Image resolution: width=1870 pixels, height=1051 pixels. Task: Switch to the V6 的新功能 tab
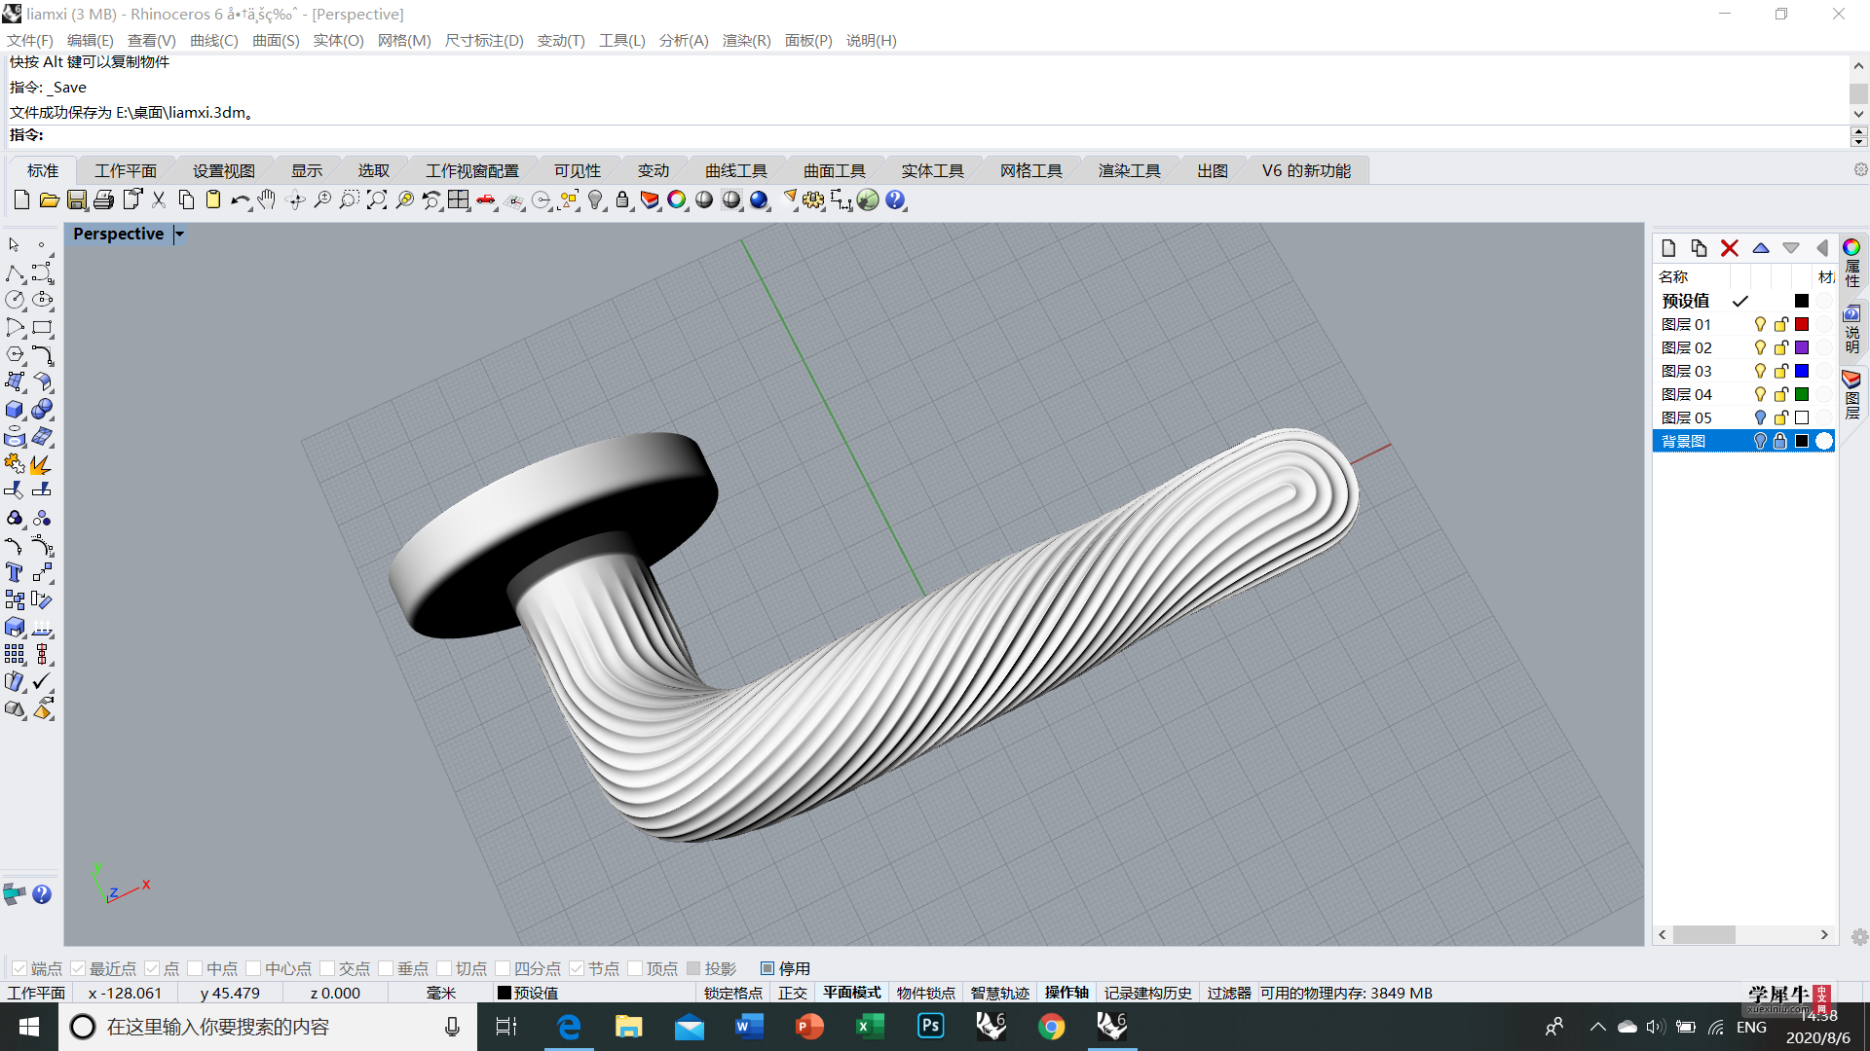click(x=1306, y=171)
